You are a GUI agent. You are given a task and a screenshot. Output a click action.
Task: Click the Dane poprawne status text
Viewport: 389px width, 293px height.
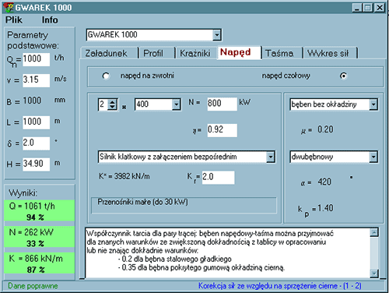point(33,286)
